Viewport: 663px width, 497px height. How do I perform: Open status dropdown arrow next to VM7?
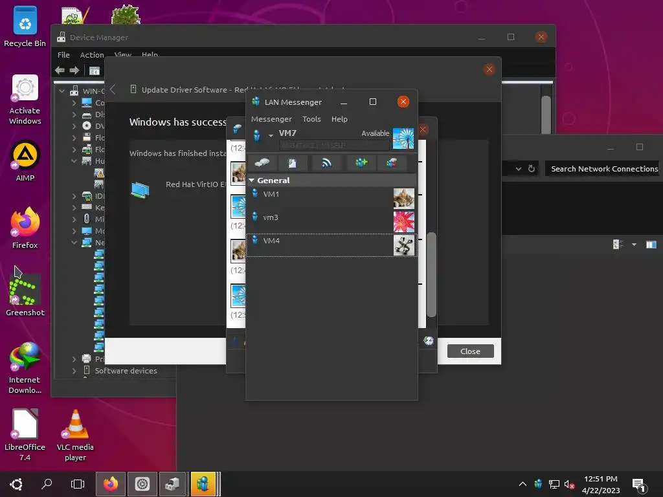pyautogui.click(x=271, y=136)
